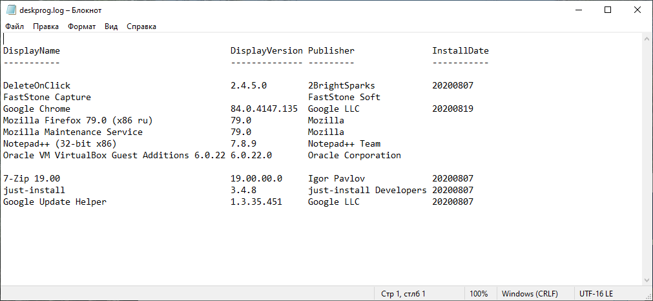This screenshot has width=653, height=301.
Task: Click the 7-Zip 19.00 entry
Action: 32,179
